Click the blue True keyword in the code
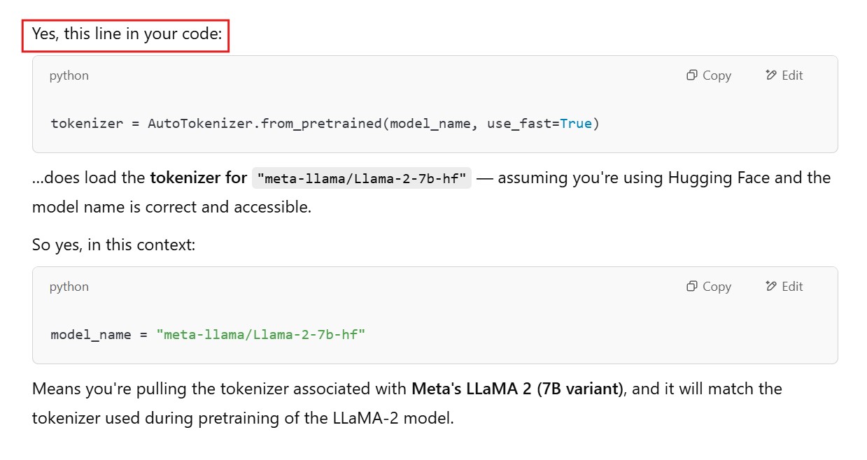This screenshot has width=867, height=460. pos(576,124)
